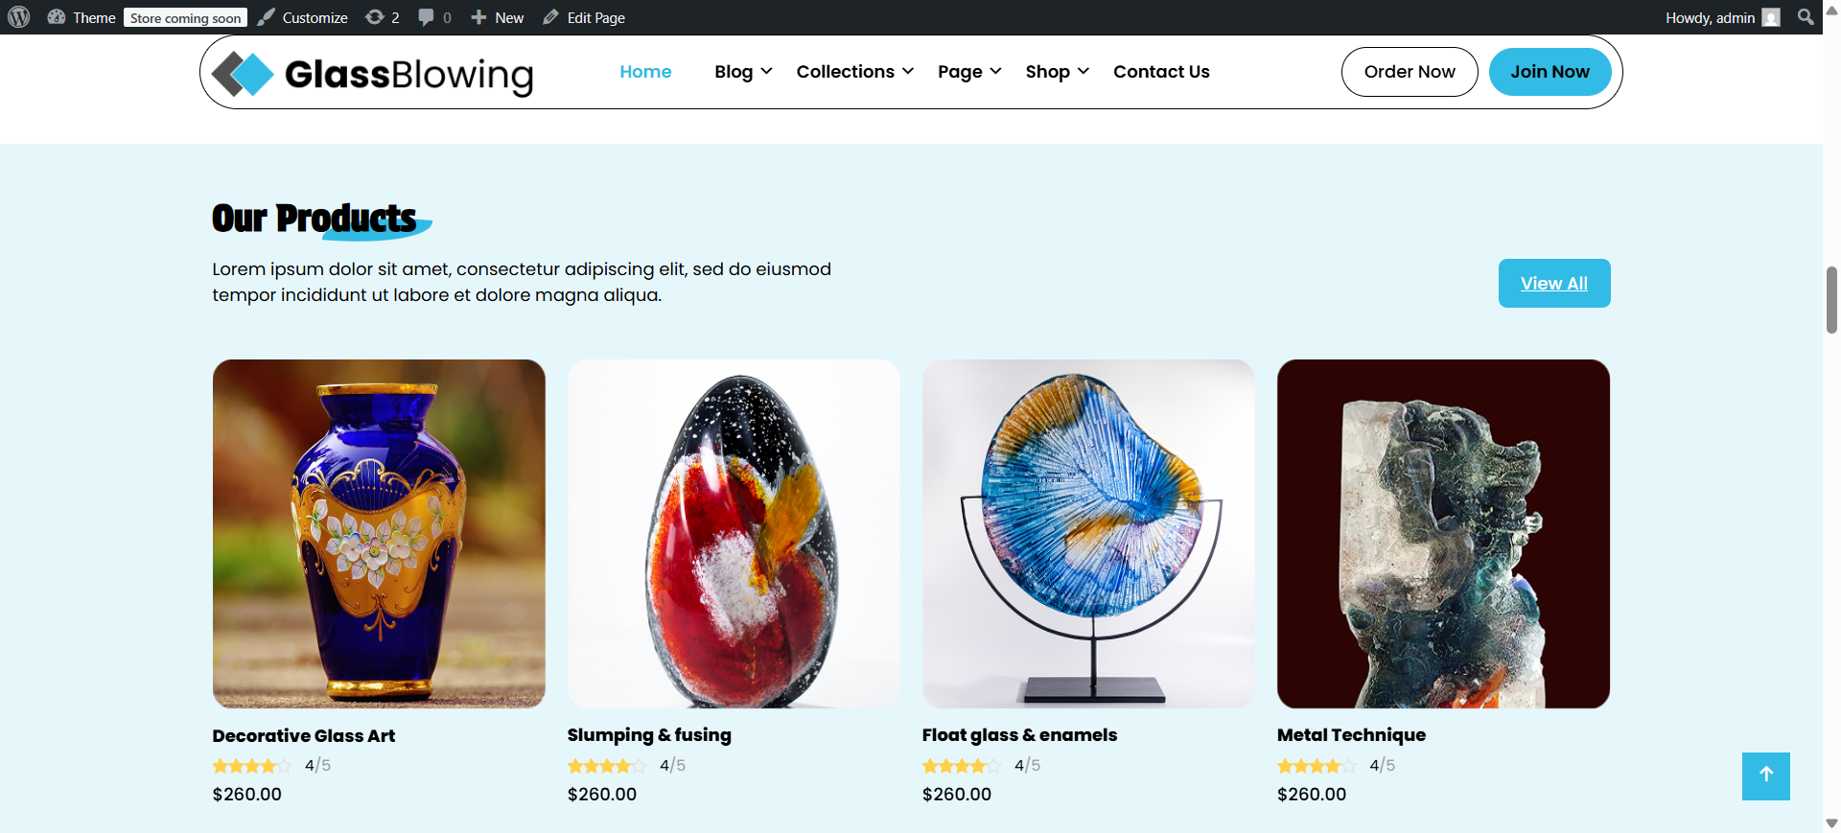Click the Edit Page pencil icon
Viewport: 1841px width, 833px height.
(550, 17)
